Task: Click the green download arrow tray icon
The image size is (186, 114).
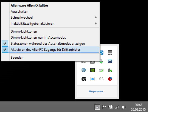Action: click(x=101, y=62)
